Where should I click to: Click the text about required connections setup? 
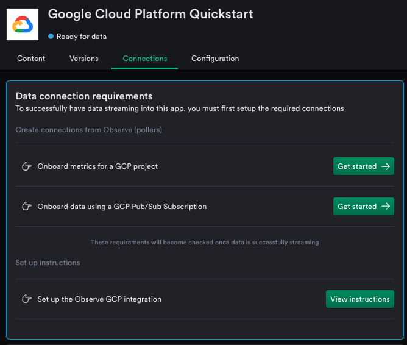[x=180, y=108]
